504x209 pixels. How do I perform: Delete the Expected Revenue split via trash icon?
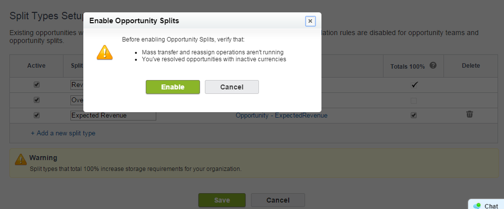[x=469, y=115]
